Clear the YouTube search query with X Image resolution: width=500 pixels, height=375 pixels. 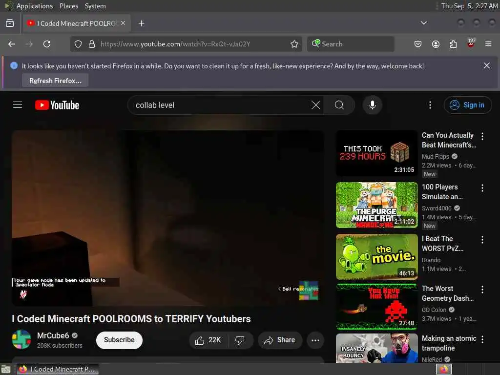(316, 105)
